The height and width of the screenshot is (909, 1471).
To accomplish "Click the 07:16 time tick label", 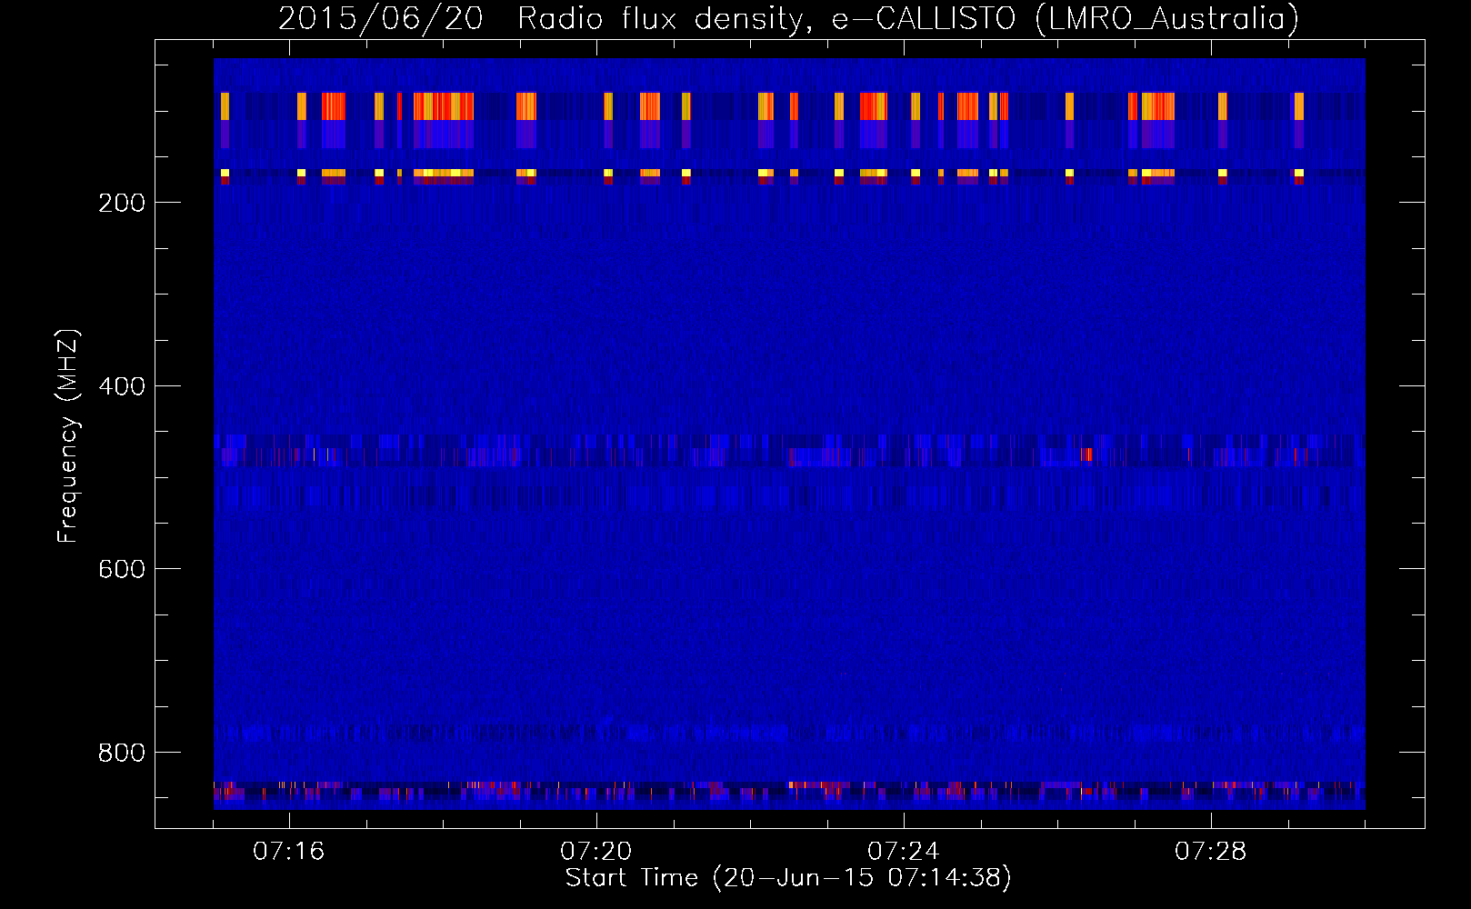I will (288, 851).
